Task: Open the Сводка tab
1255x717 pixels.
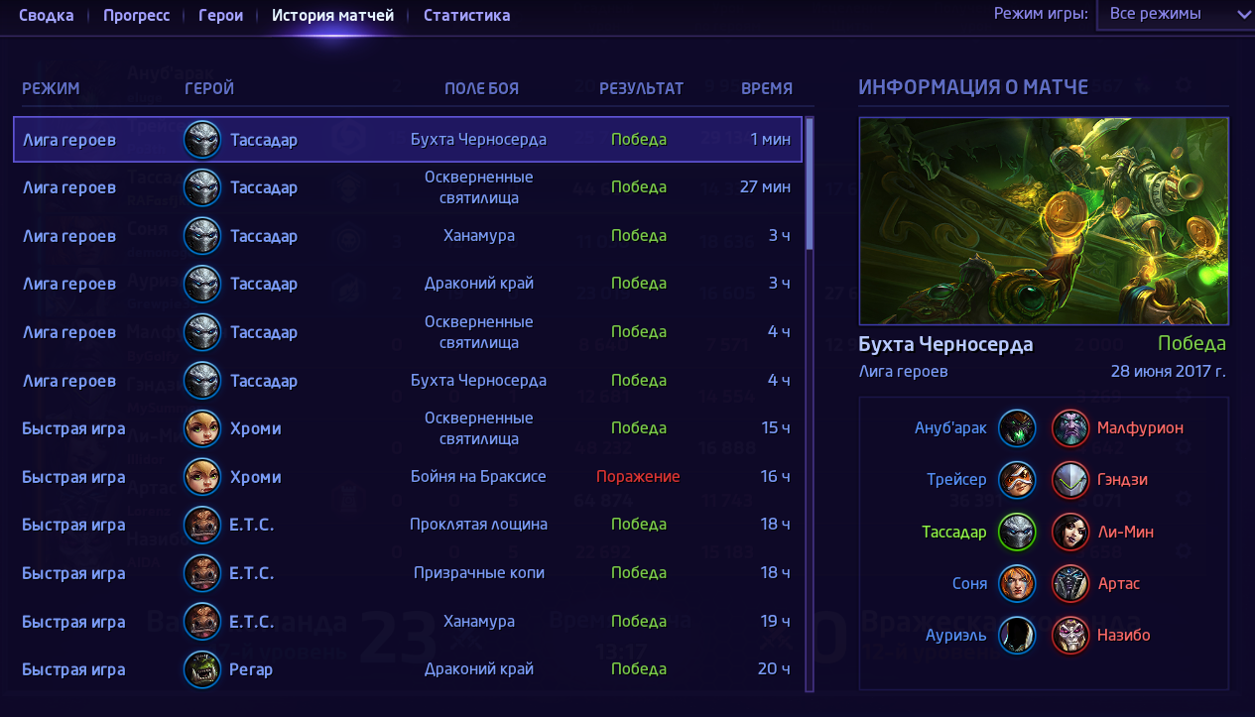Action: 47,15
